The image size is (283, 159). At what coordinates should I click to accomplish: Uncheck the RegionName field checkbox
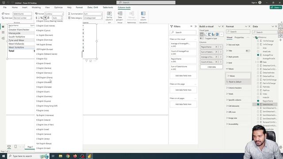258,101
